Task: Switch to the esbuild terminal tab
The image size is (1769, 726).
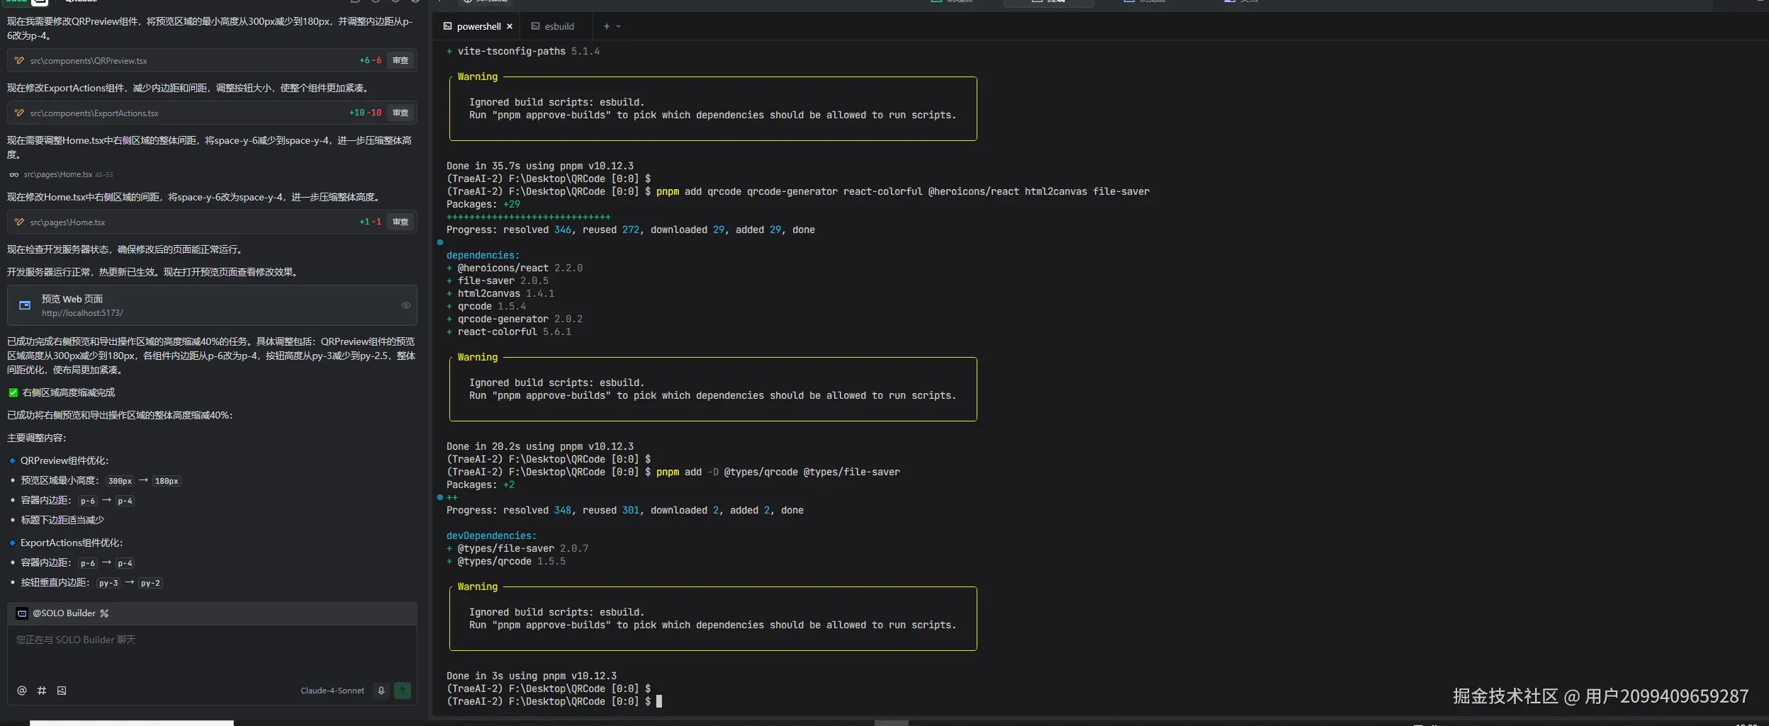Action: pyautogui.click(x=559, y=27)
